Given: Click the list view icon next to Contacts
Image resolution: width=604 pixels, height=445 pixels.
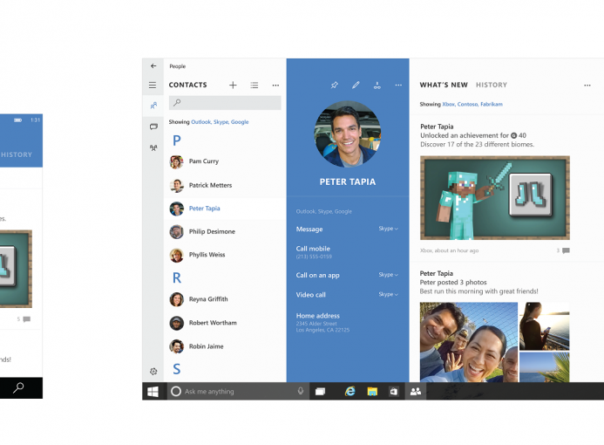Looking at the screenshot, I should [x=254, y=86].
